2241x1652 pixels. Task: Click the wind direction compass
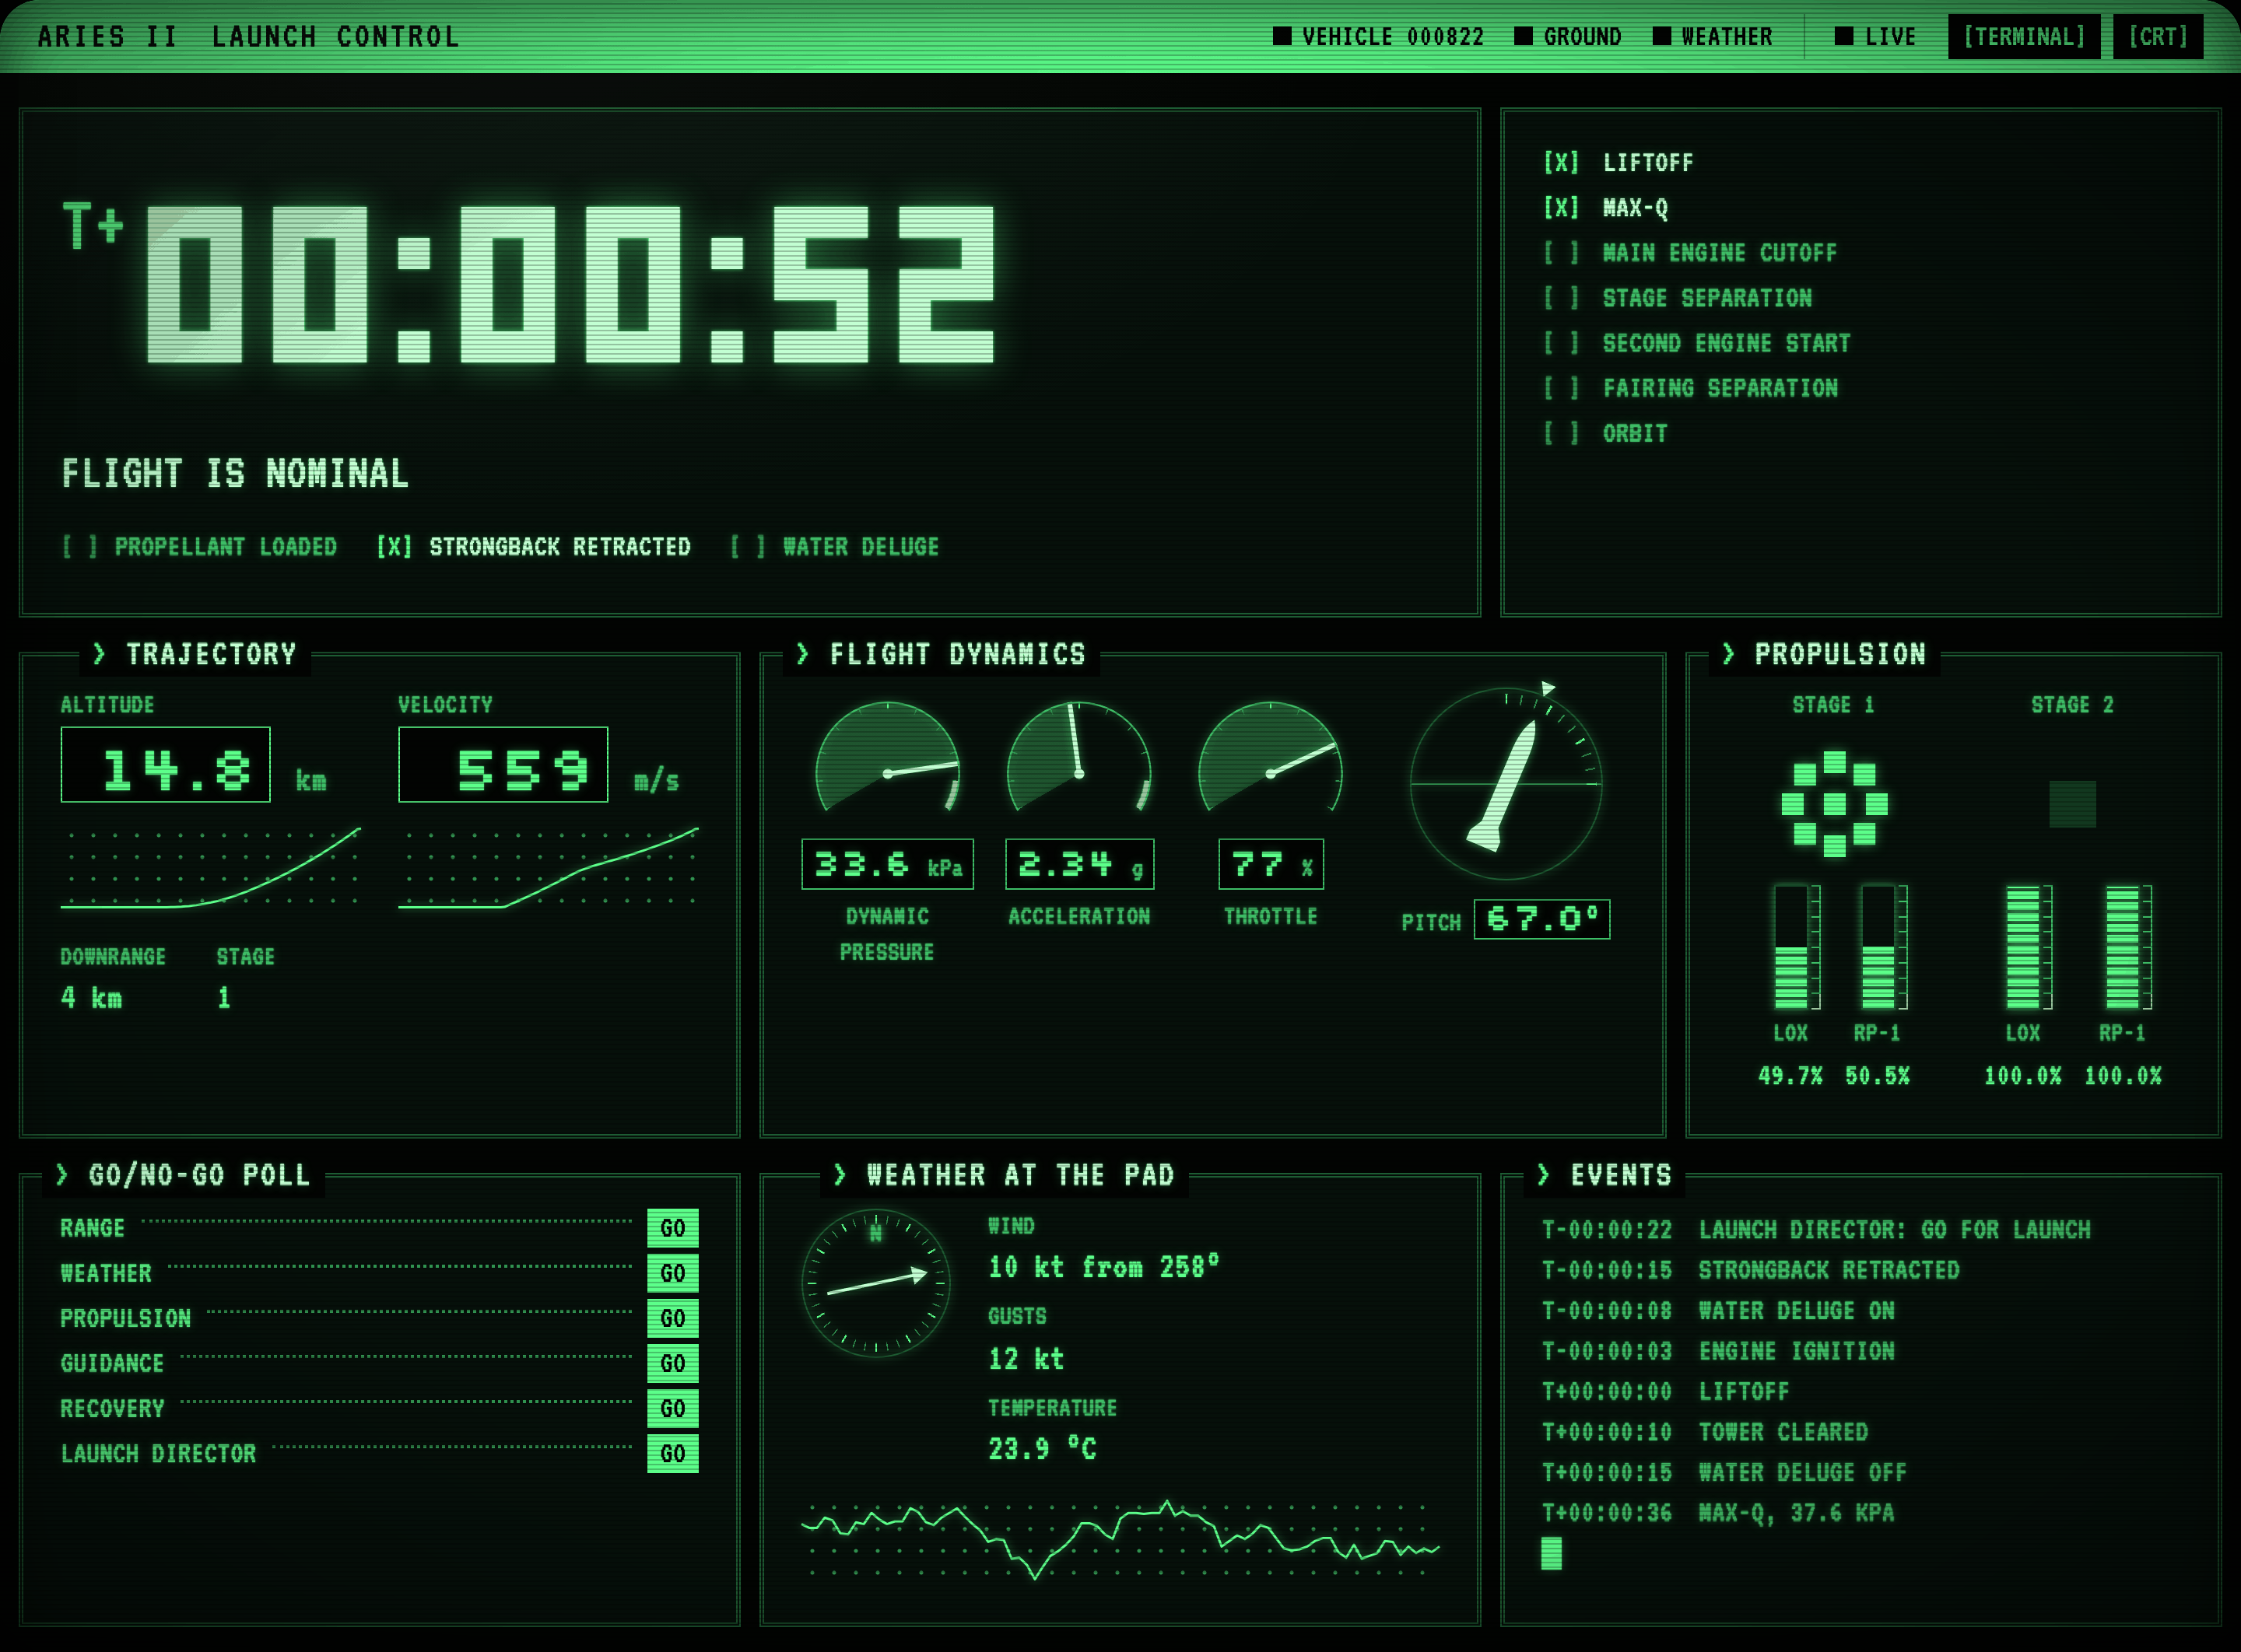(876, 1283)
